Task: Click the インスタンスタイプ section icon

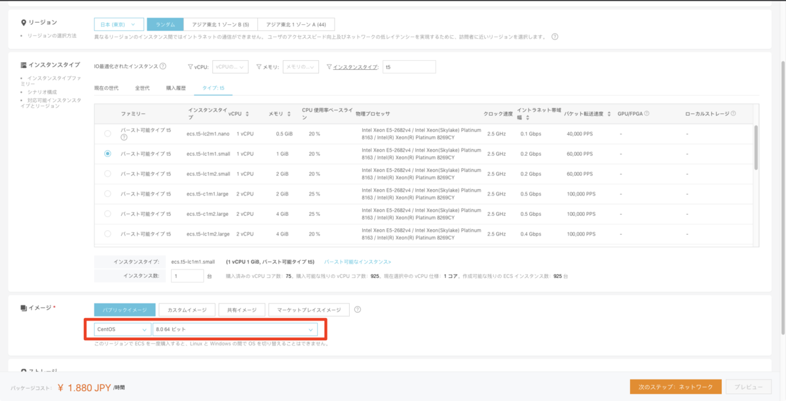Action: [24, 65]
